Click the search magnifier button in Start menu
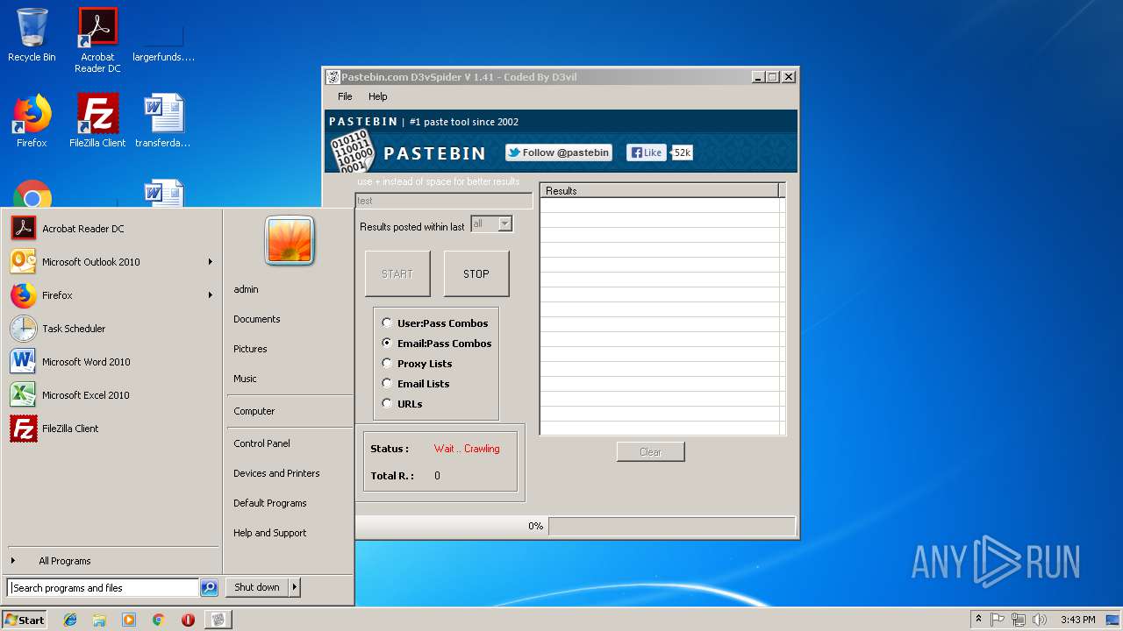 pyautogui.click(x=209, y=588)
